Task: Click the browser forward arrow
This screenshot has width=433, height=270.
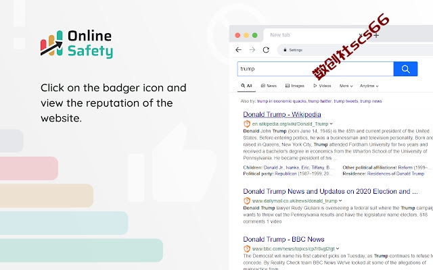Action: pos(252,49)
